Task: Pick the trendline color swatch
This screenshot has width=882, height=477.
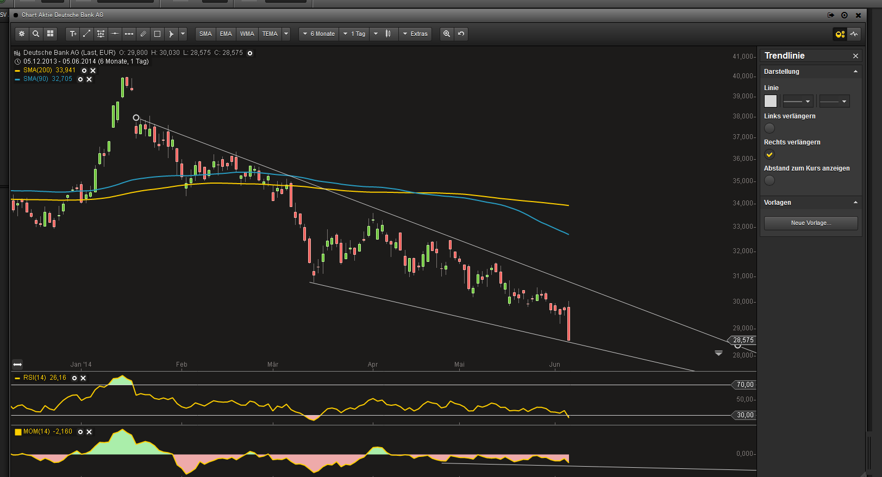Action: [771, 102]
